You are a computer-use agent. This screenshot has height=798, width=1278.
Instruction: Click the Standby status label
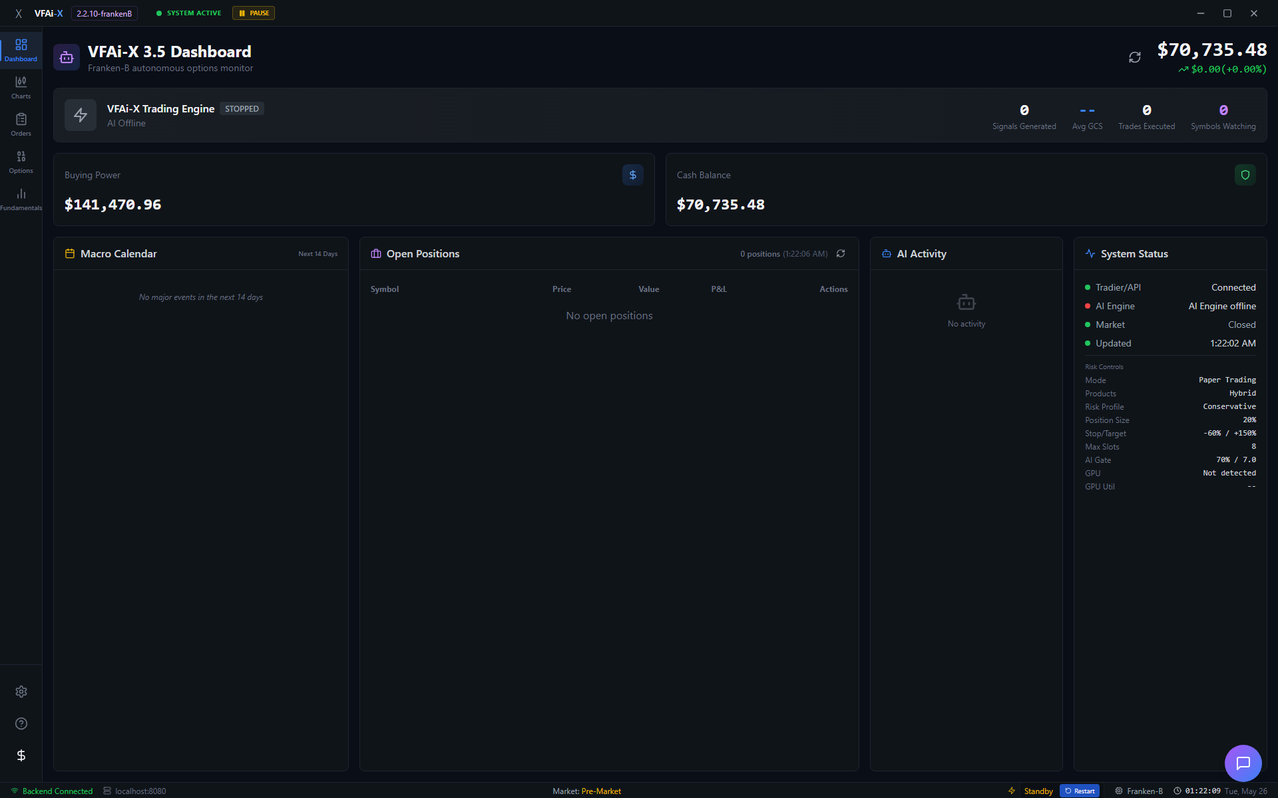coord(1038,791)
